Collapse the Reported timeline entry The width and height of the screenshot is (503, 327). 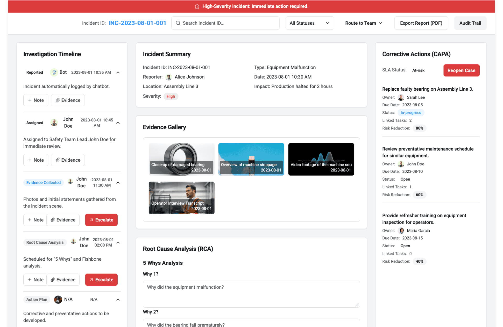coord(118,73)
